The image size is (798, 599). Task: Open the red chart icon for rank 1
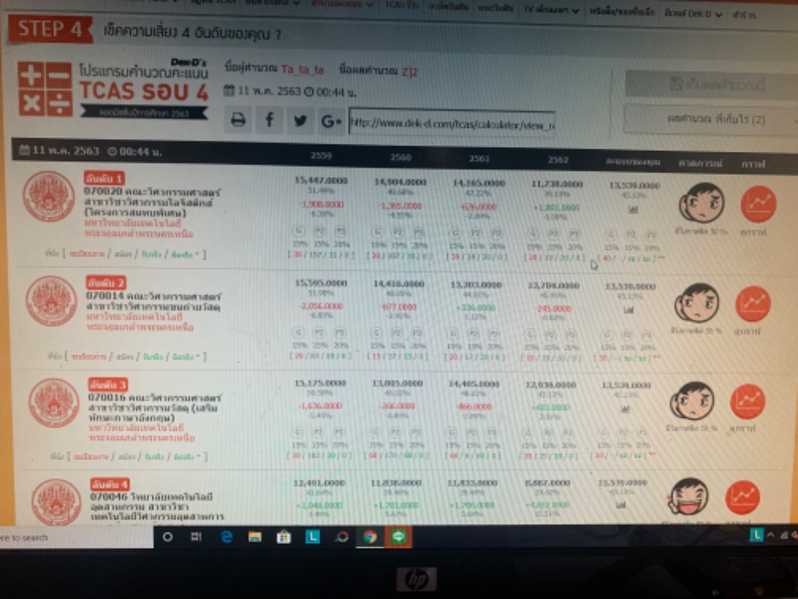[757, 204]
